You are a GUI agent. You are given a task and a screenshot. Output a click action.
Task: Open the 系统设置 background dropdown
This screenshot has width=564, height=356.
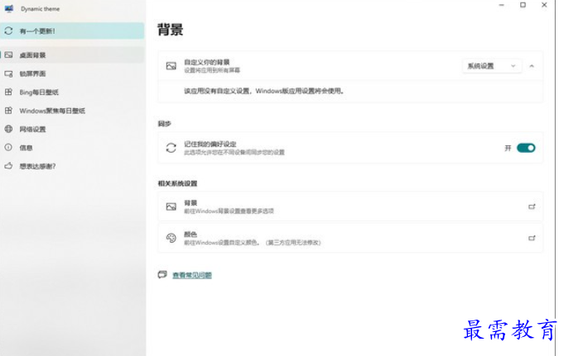[x=492, y=66]
